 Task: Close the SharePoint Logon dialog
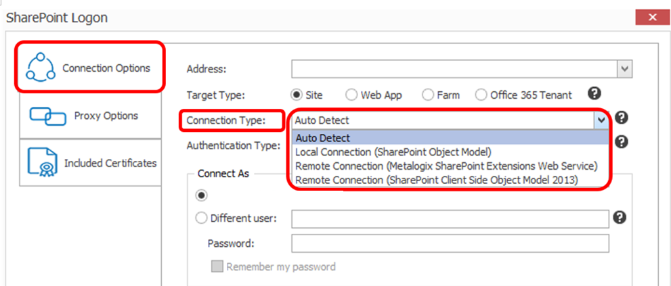(652, 17)
